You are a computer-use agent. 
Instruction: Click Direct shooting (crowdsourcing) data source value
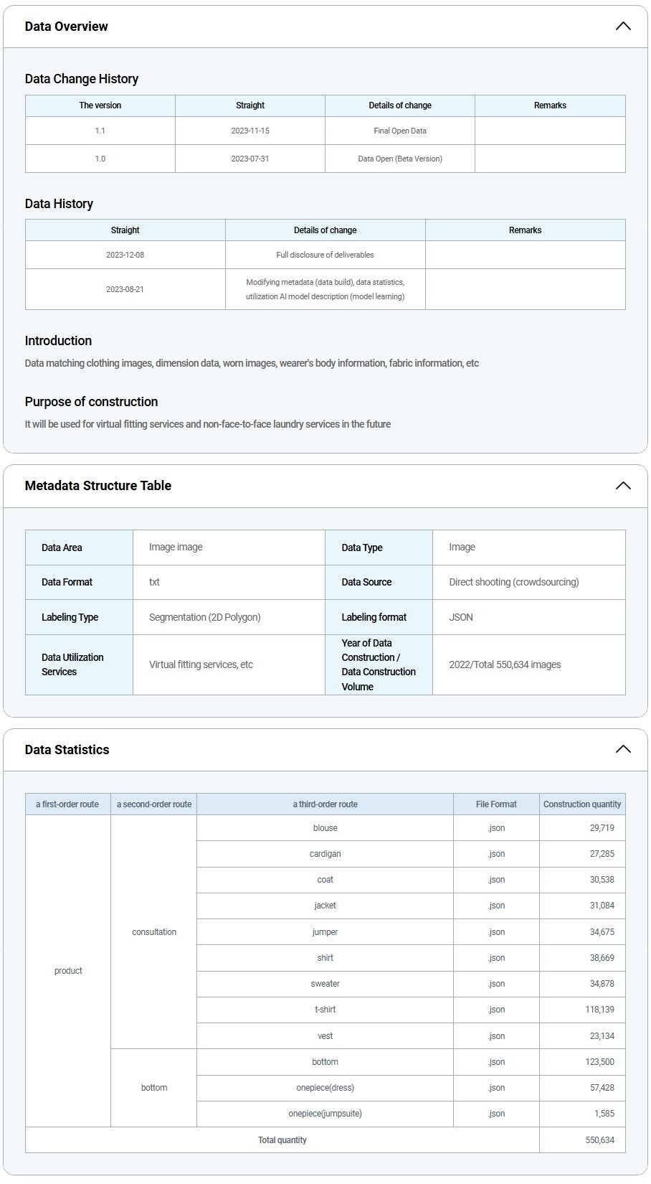[x=513, y=582]
